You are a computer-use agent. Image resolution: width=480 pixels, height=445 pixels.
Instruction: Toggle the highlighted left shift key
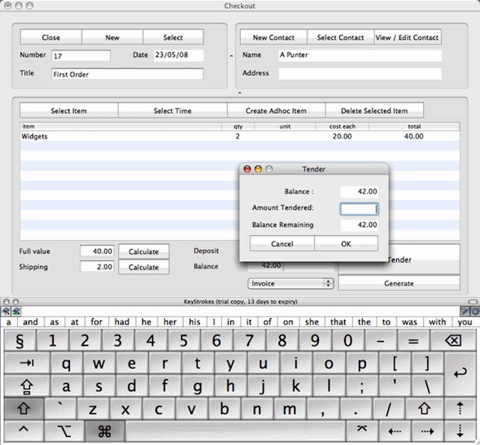pyautogui.click(x=24, y=408)
